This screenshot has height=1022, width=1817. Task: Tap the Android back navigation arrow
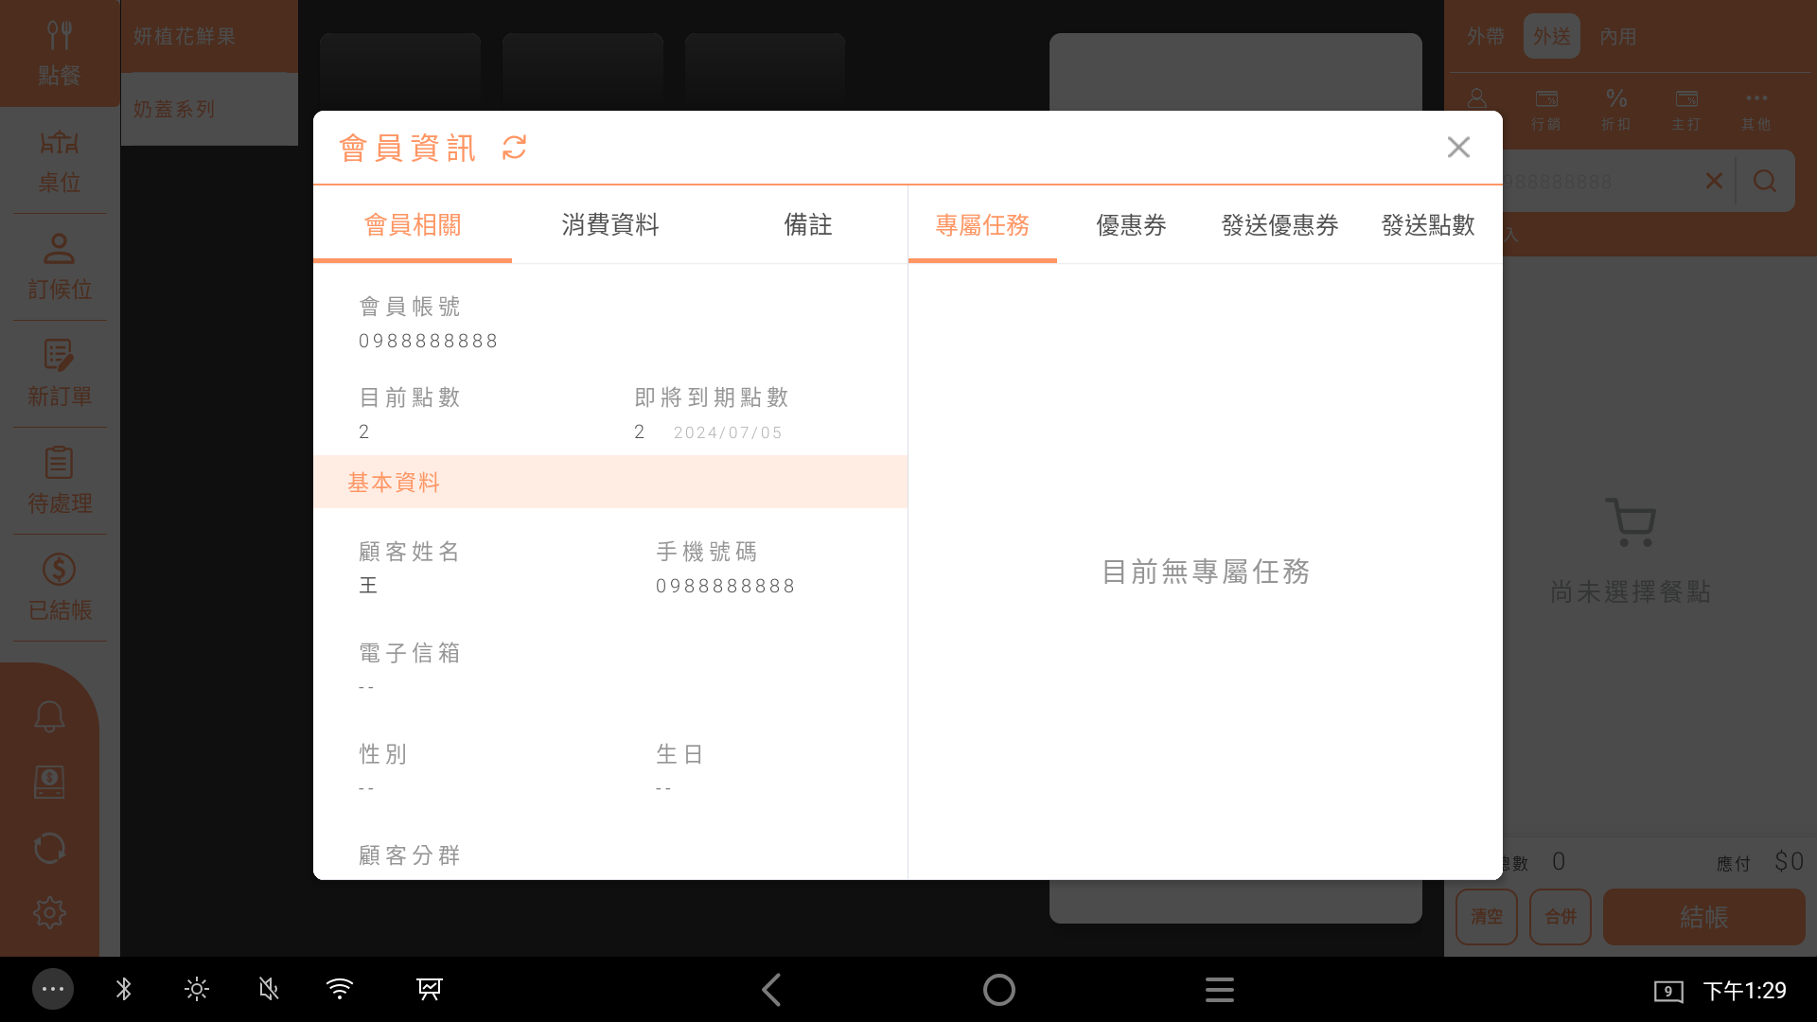pyautogui.click(x=771, y=990)
